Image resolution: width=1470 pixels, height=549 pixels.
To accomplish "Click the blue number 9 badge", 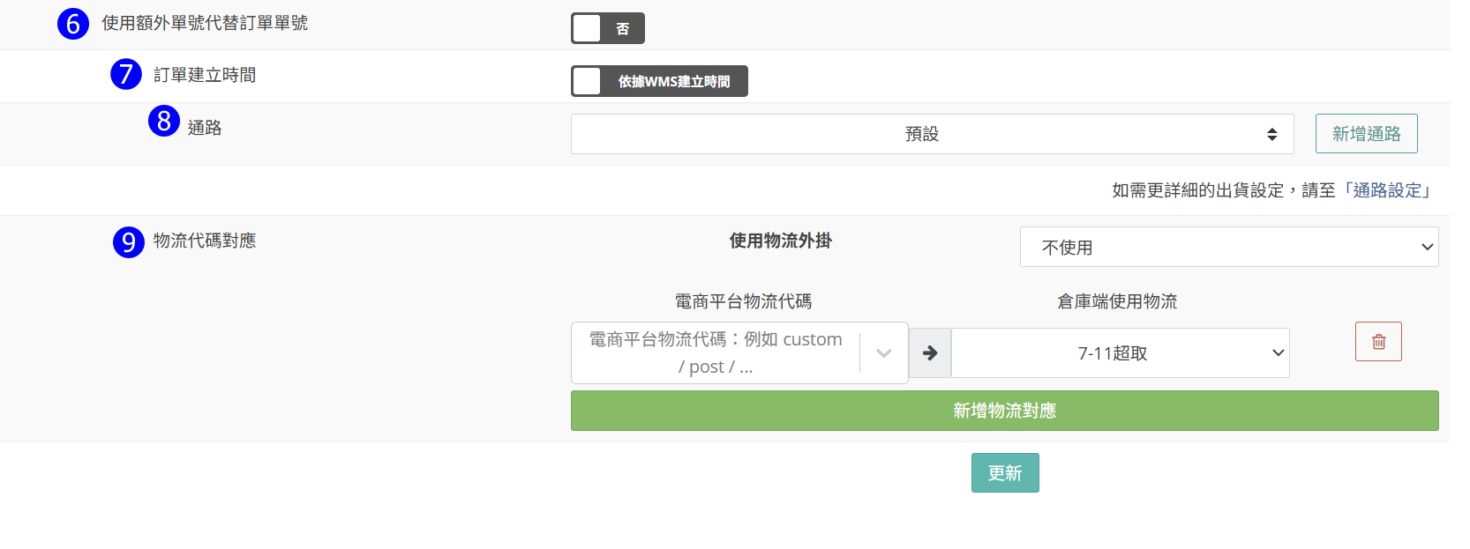I will coord(129,242).
